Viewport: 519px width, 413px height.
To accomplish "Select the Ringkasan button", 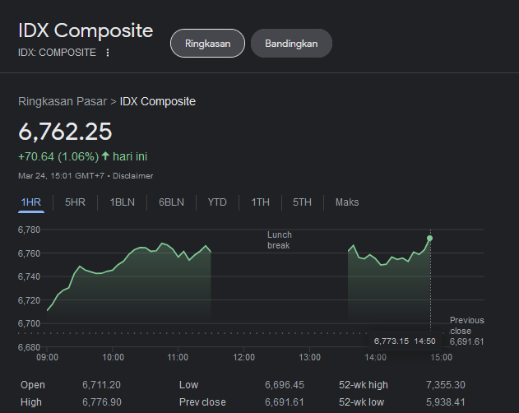I will tap(207, 44).
